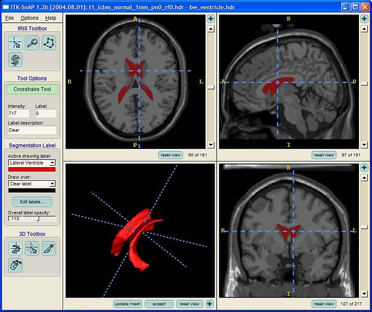The image size is (372, 312).
Task: Click the Label description input field
Action: [x=32, y=130]
